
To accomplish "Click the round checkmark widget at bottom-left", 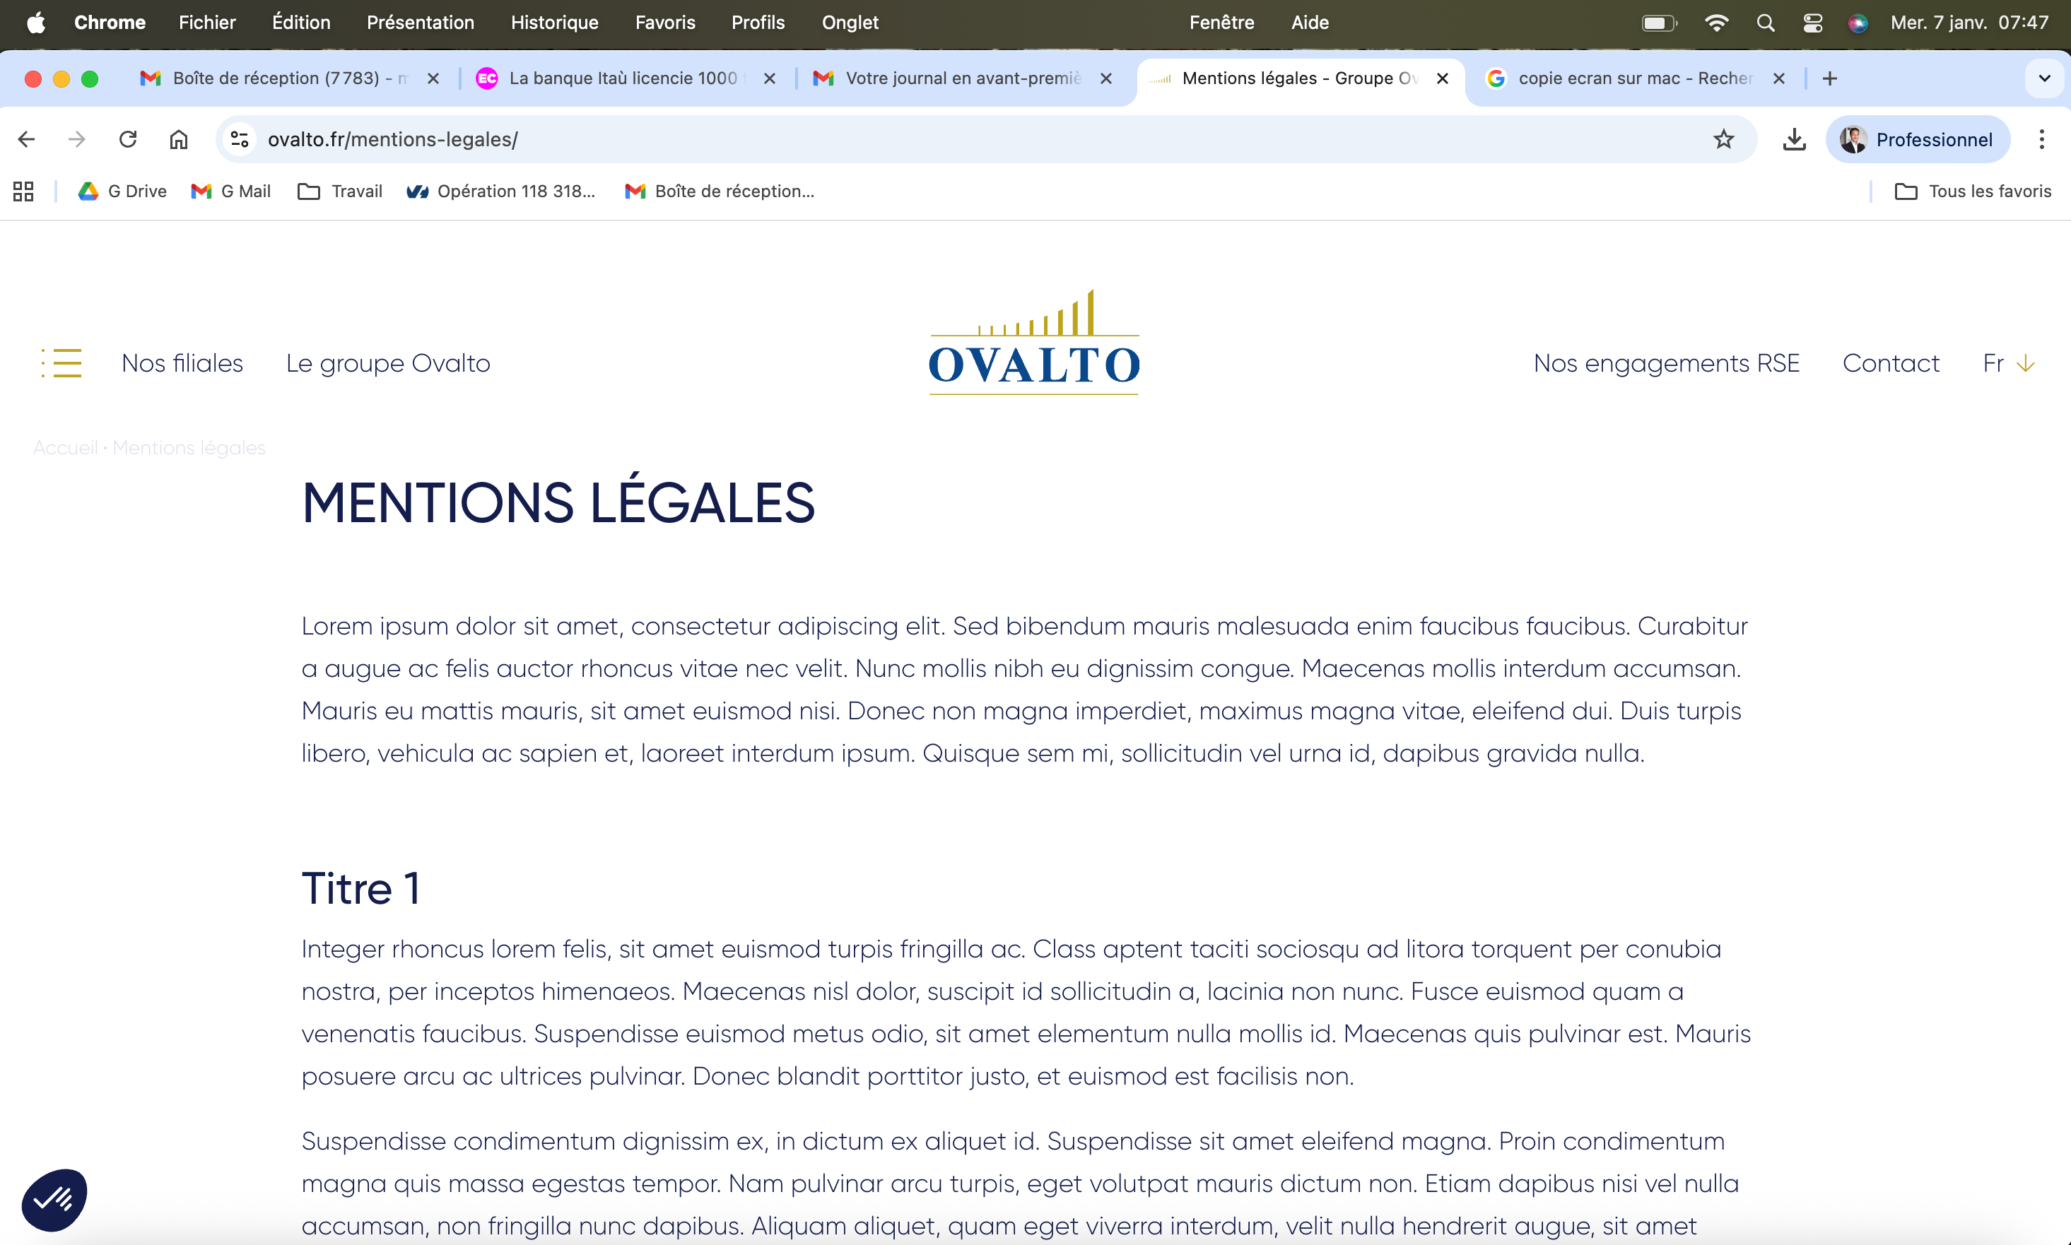I will tap(54, 1199).
